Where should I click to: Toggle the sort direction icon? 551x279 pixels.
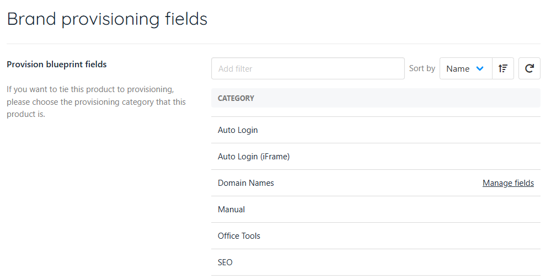click(502, 68)
